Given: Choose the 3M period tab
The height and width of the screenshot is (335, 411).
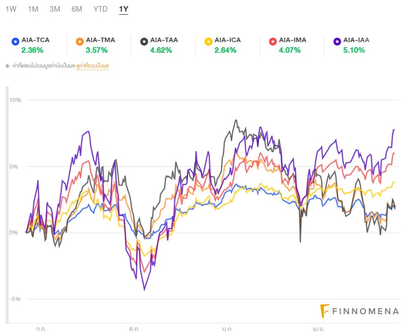Looking at the screenshot, I should click(55, 9).
